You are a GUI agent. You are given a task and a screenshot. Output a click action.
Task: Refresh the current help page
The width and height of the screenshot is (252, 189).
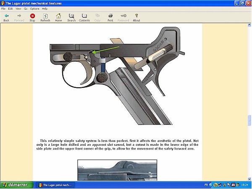click(x=45, y=18)
